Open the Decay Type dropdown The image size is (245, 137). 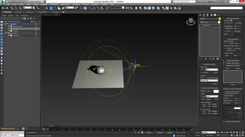click(x=212, y=96)
